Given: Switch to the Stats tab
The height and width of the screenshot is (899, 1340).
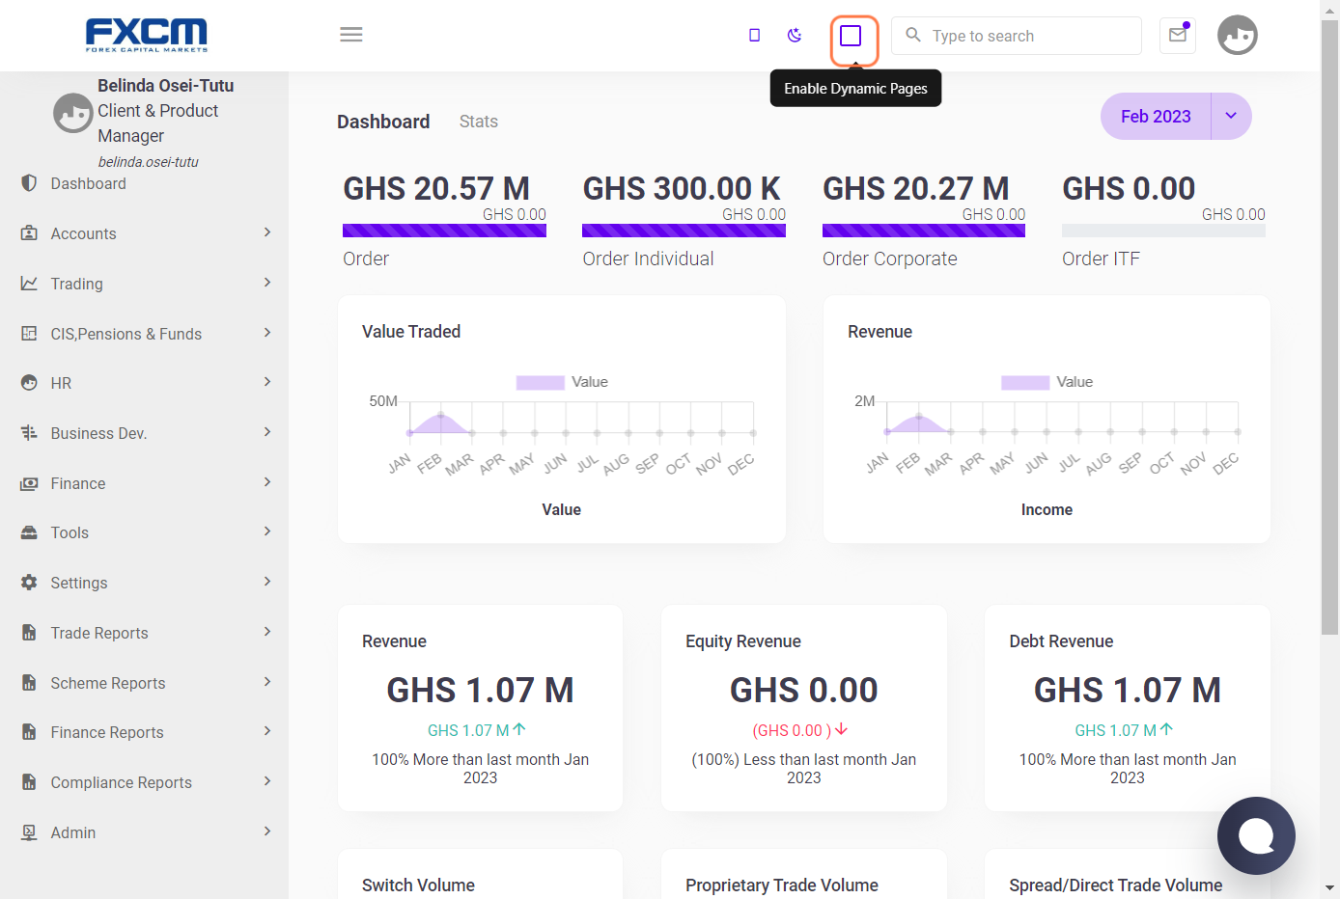Looking at the screenshot, I should pyautogui.click(x=479, y=122).
